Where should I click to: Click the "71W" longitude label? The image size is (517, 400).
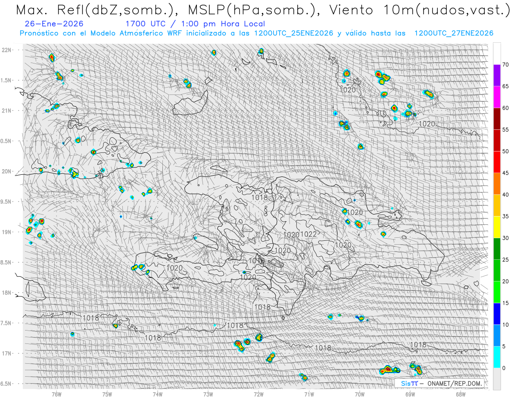tap(309, 394)
